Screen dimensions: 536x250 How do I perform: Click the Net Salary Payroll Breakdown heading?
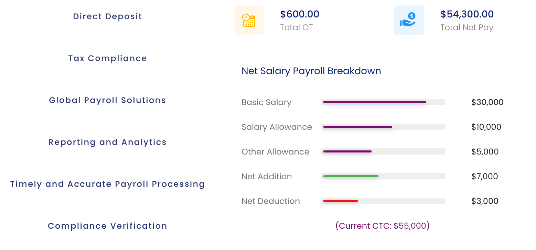[x=311, y=71]
